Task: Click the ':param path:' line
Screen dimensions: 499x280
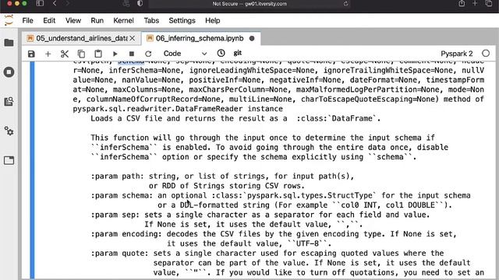Action: click(222, 177)
